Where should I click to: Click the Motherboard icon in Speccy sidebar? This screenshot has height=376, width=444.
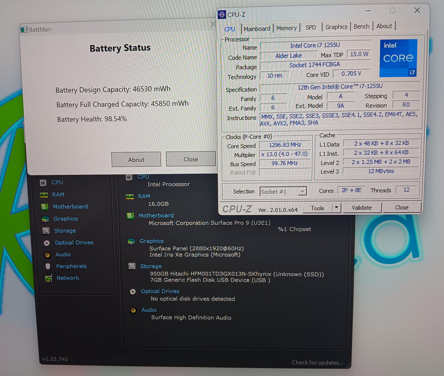click(45, 207)
